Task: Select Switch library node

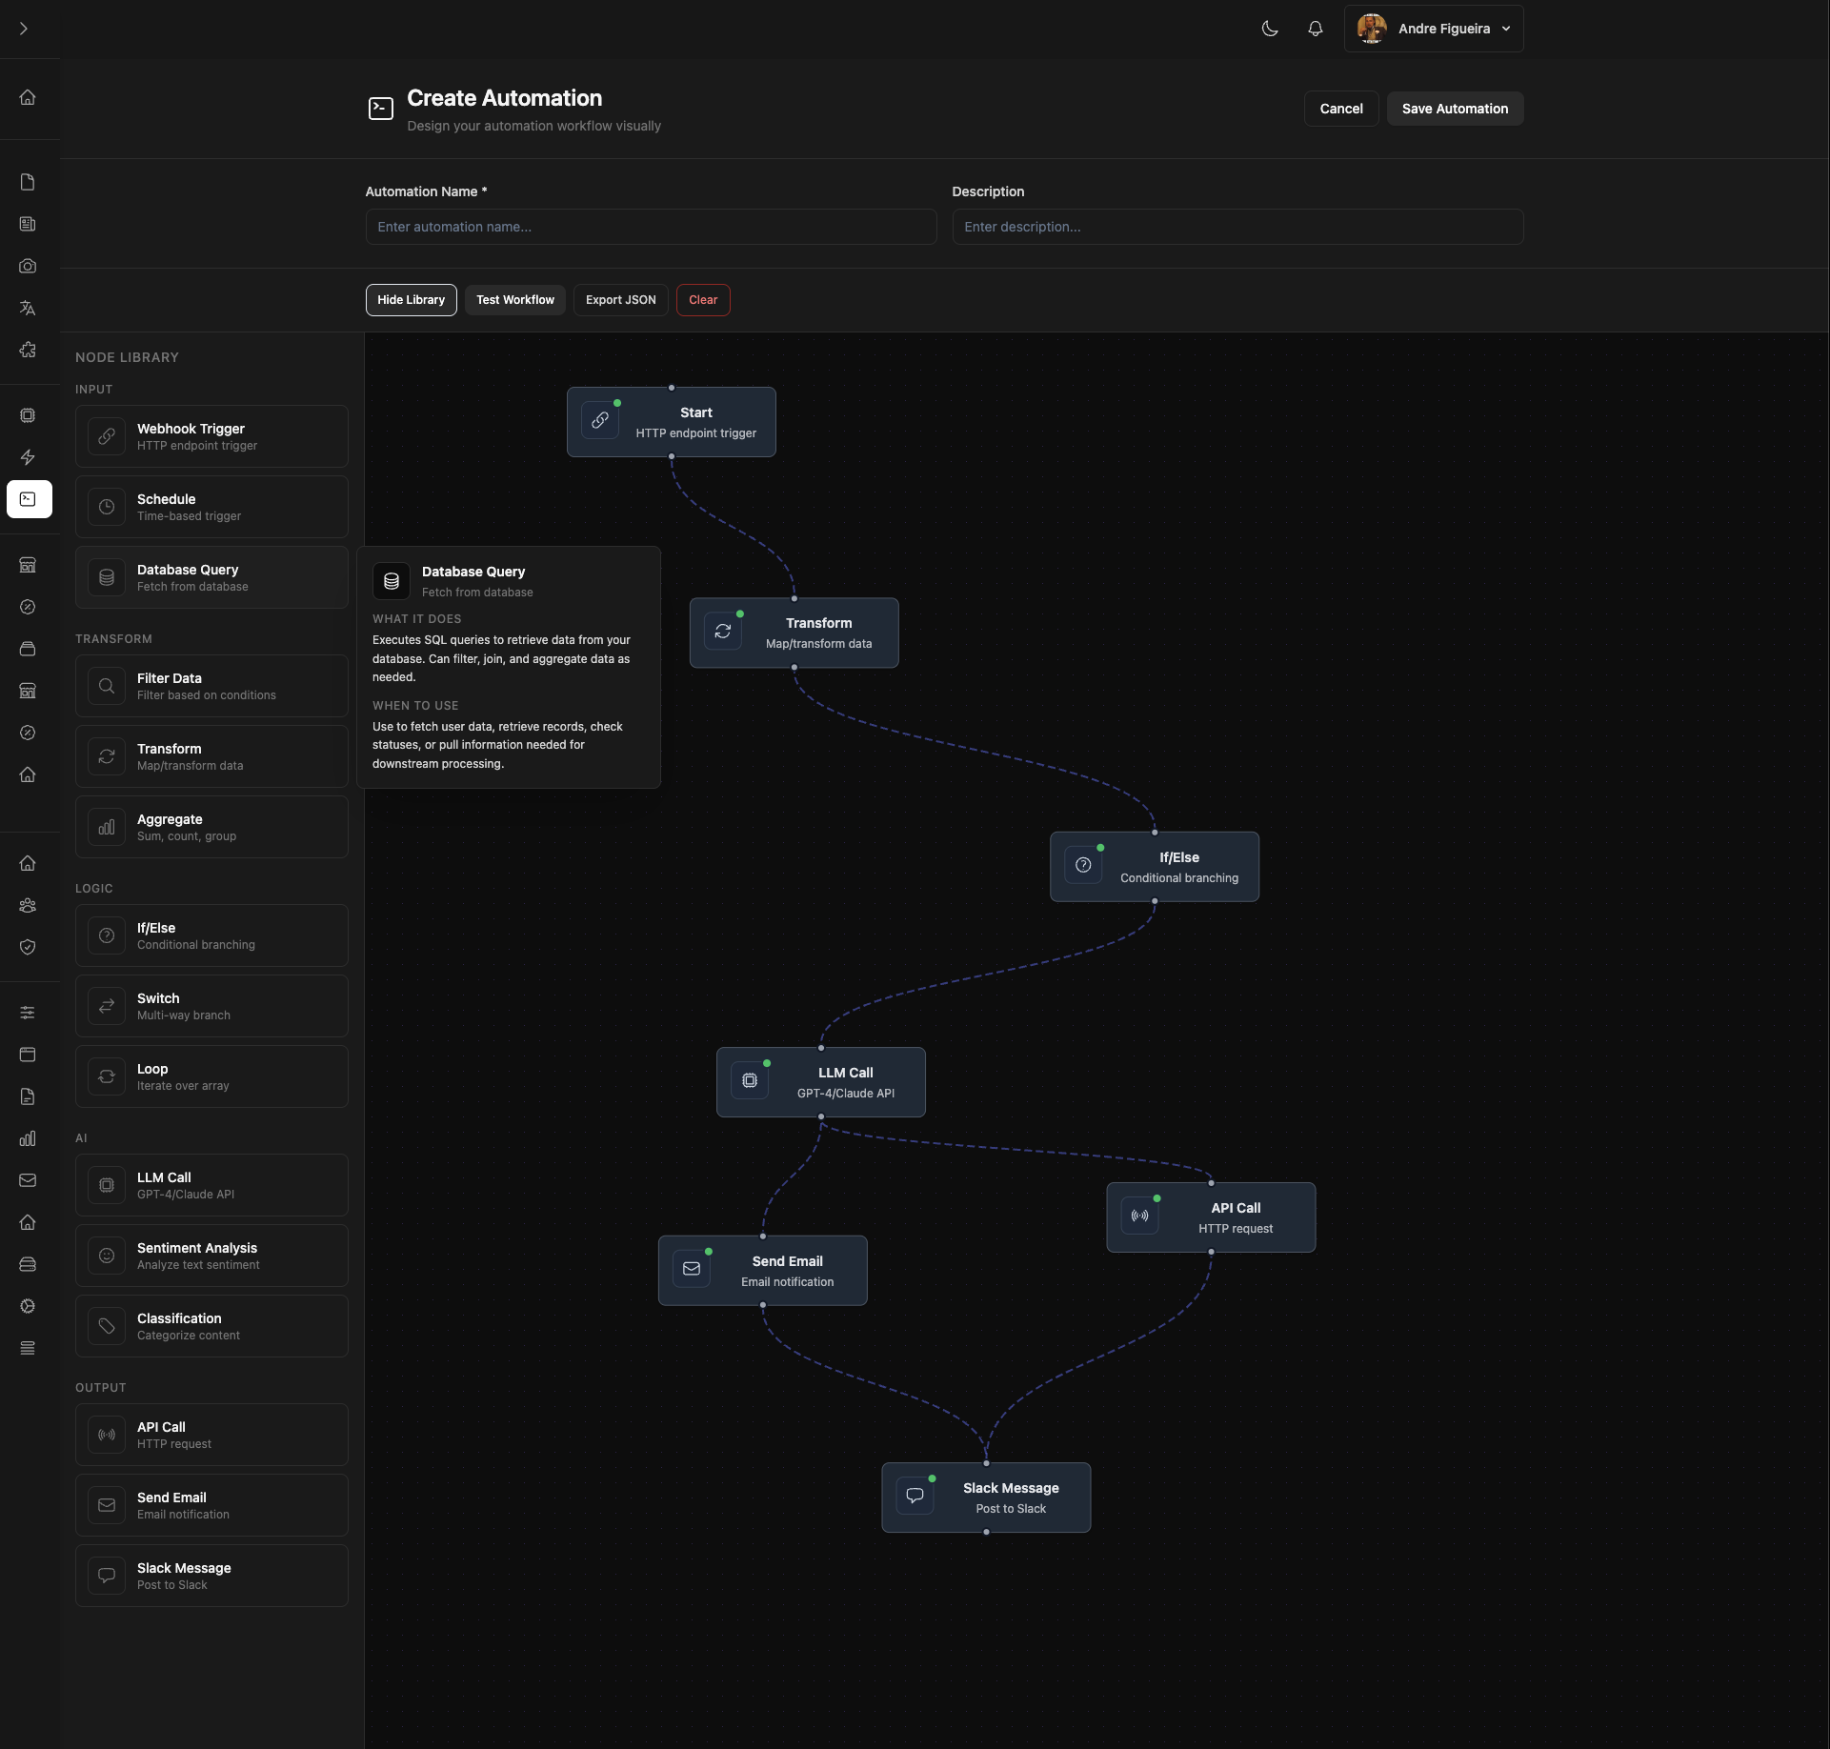Action: tap(211, 1006)
